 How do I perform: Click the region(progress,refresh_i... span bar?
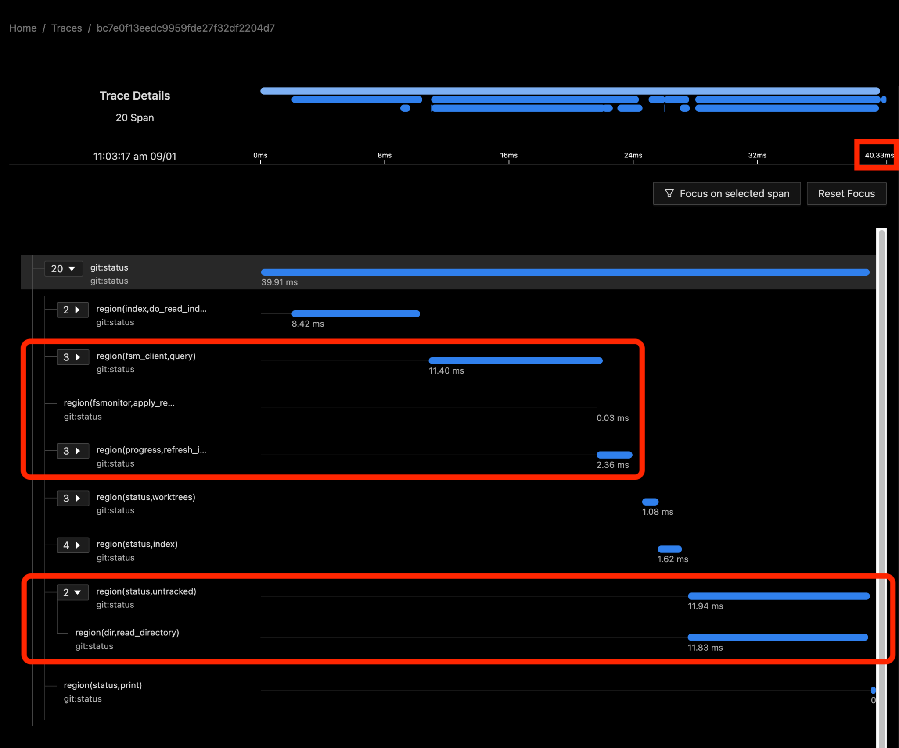[x=614, y=455]
